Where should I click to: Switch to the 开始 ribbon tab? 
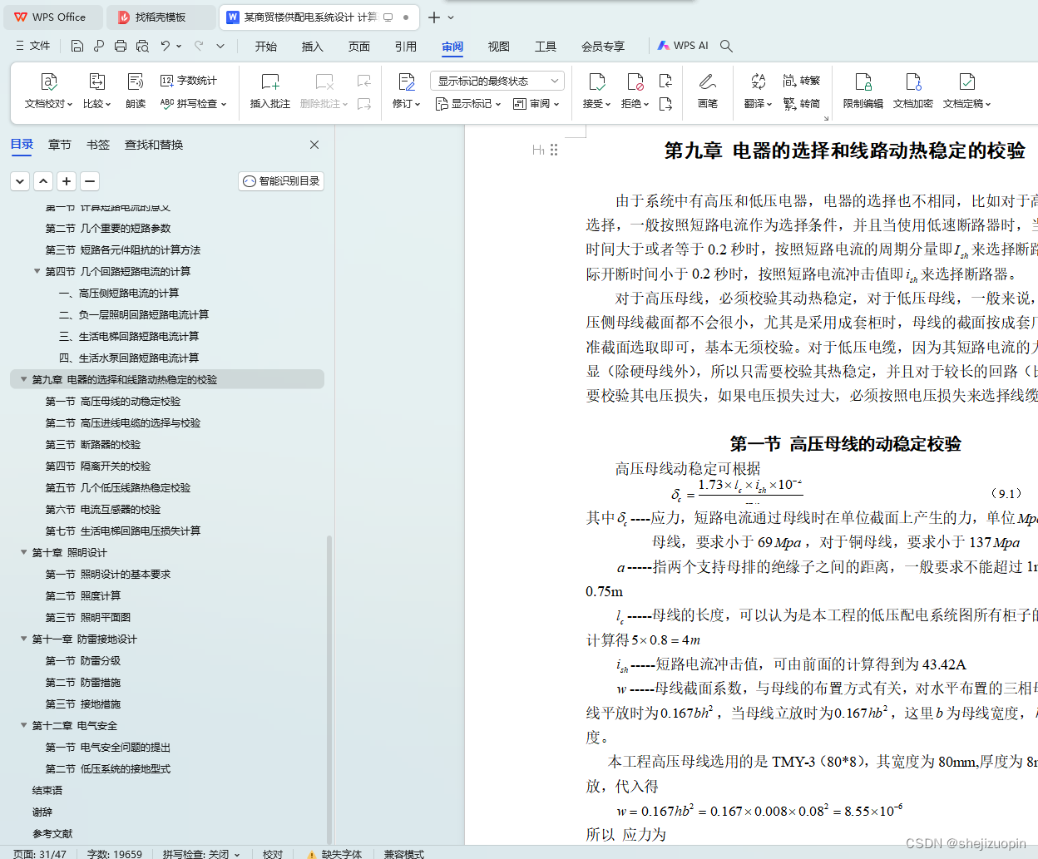(266, 47)
